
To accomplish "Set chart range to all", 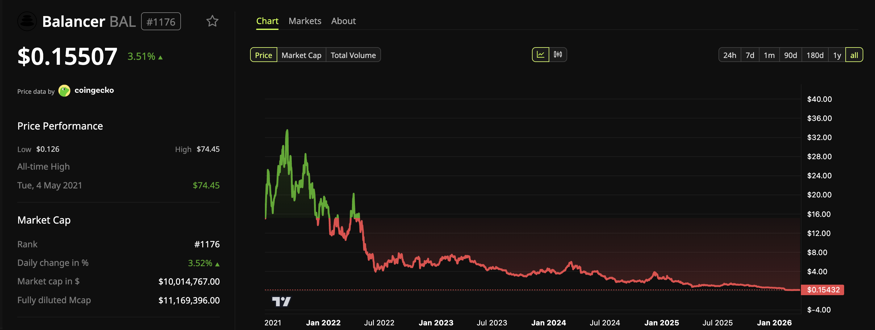I will 854,55.
